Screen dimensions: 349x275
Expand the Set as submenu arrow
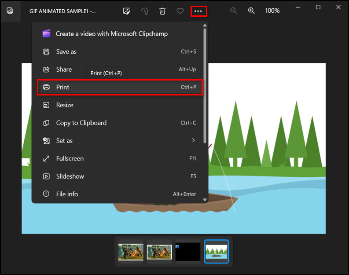click(x=193, y=140)
